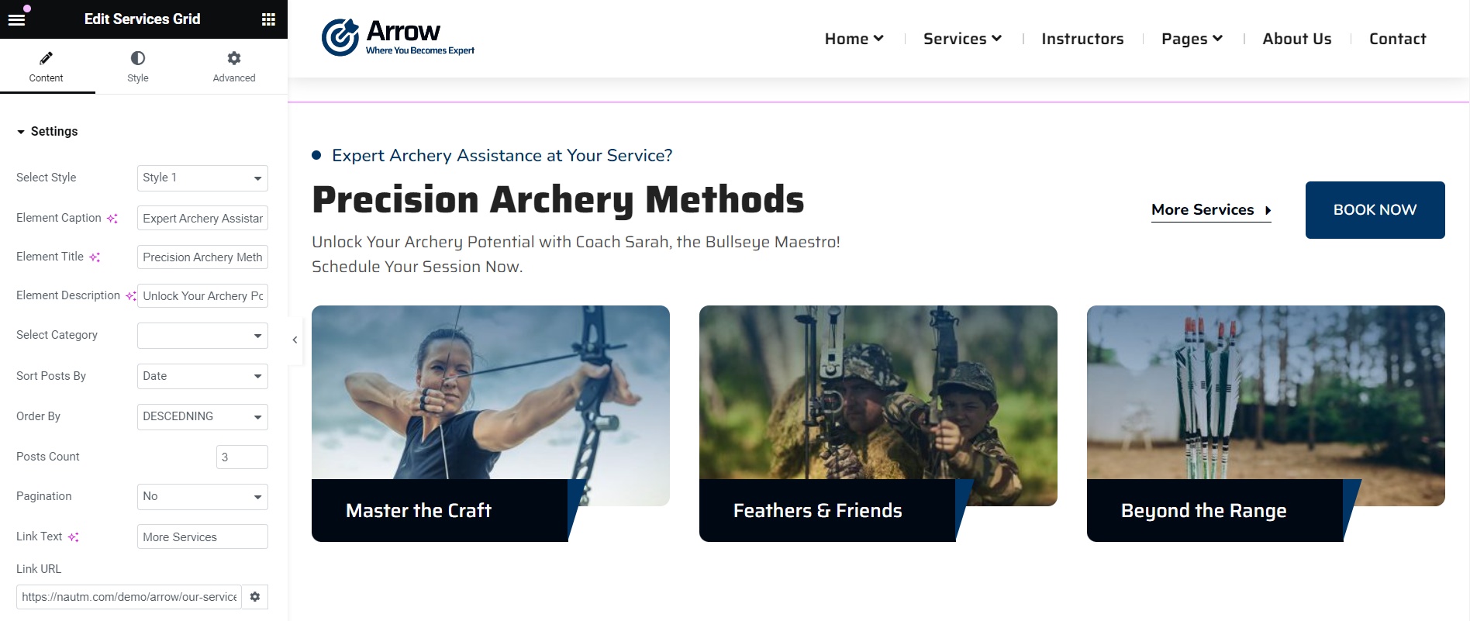Open the Elementor hamburger menu
Viewport: 1470px width, 621px height.
16,19
